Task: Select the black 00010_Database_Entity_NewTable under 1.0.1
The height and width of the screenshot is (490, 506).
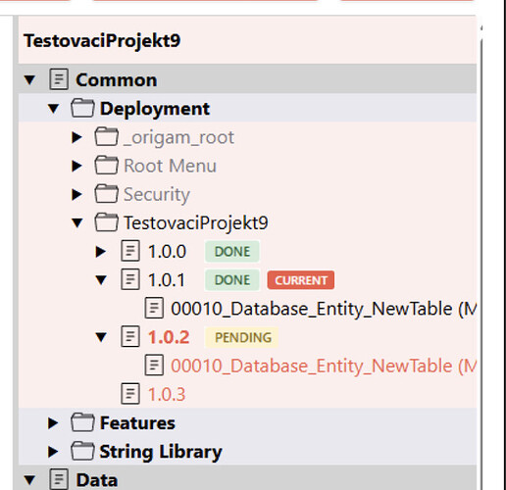Action: pos(324,309)
